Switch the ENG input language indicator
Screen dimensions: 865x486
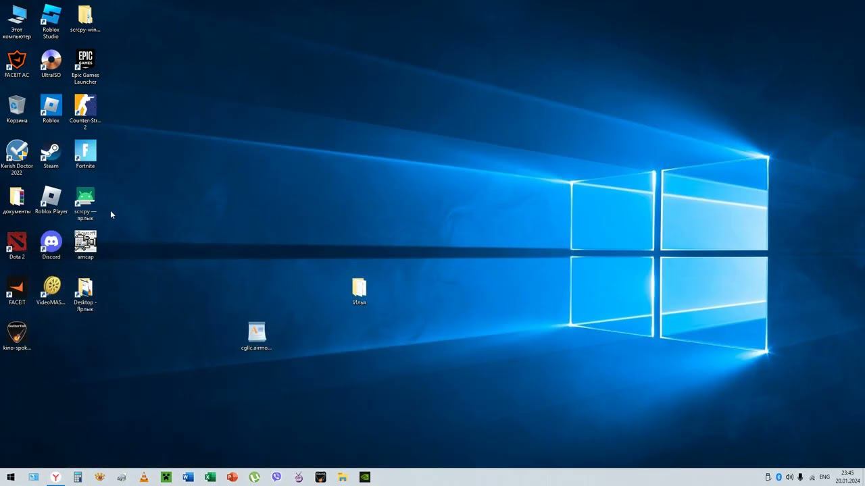824,477
